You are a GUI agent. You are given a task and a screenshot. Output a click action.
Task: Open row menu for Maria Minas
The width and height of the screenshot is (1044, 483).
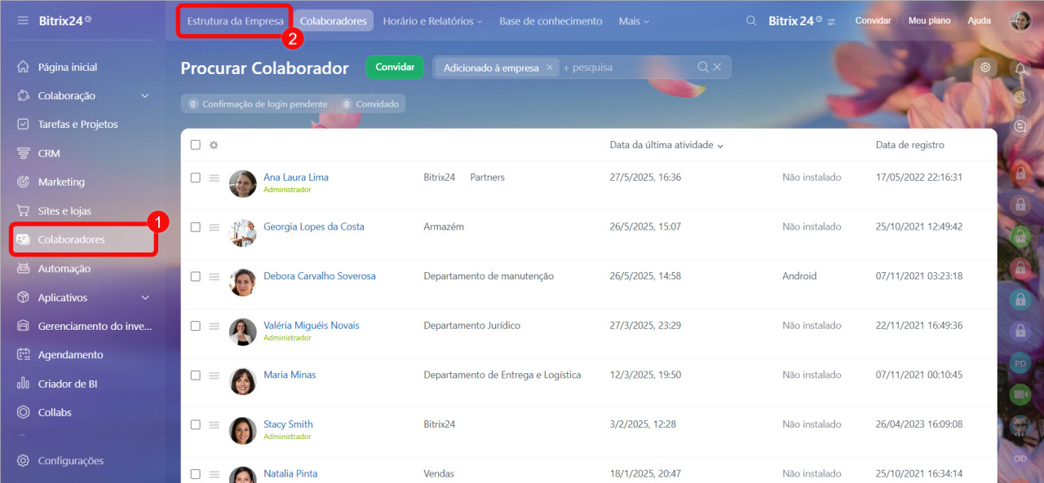(215, 375)
